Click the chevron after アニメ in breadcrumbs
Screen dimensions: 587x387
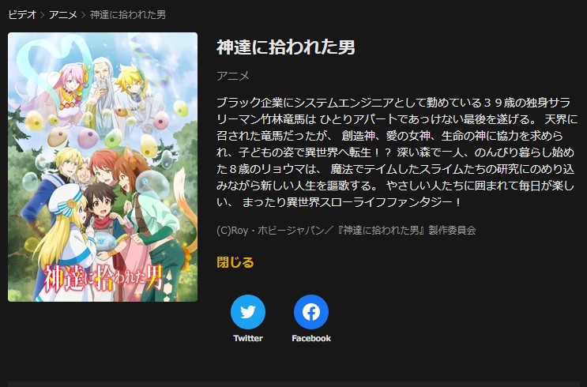(84, 15)
